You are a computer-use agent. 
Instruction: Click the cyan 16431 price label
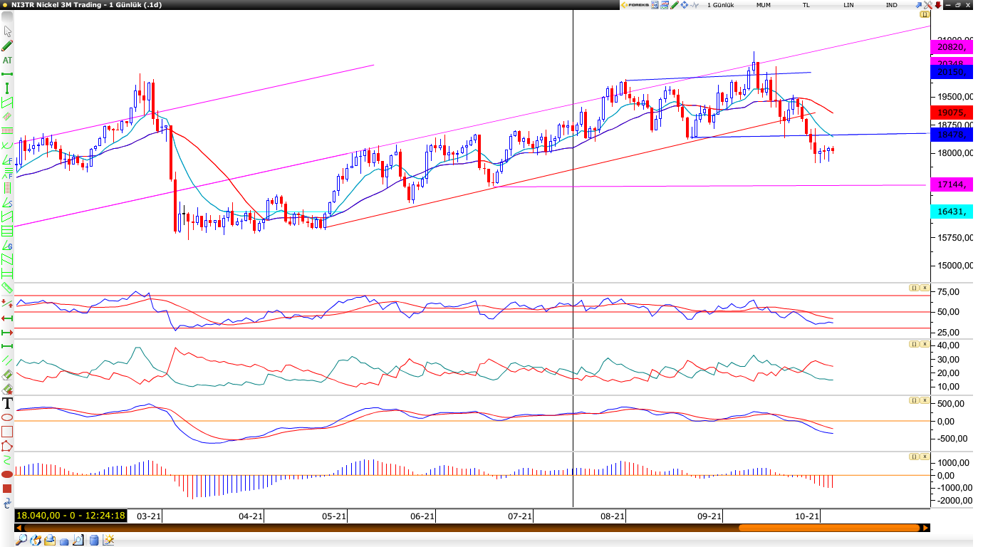(x=952, y=212)
